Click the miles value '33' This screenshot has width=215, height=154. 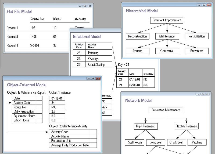(x=55, y=45)
